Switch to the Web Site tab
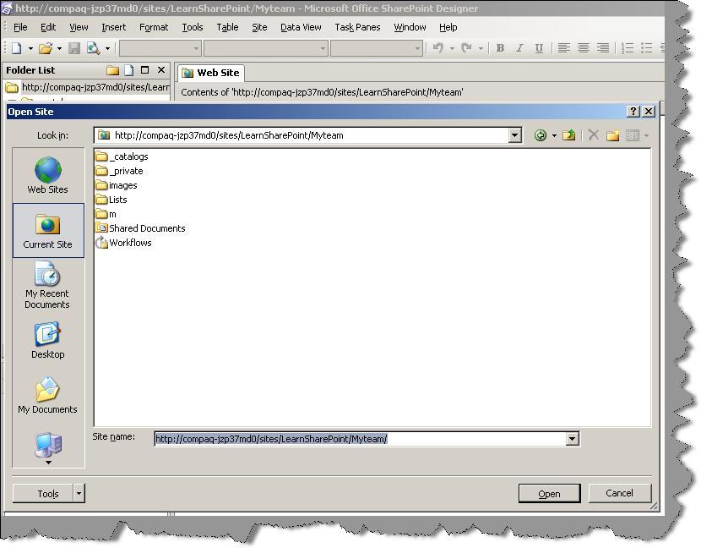This screenshot has width=701, height=548. point(211,73)
